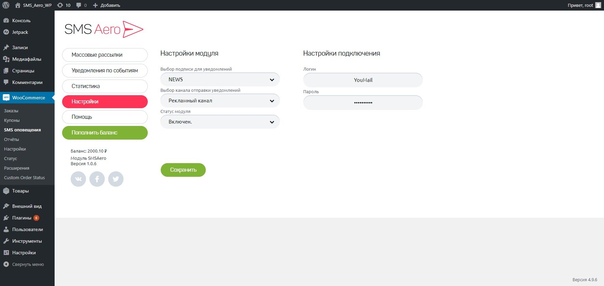Open the Custom Order Status submenu

click(x=25, y=177)
